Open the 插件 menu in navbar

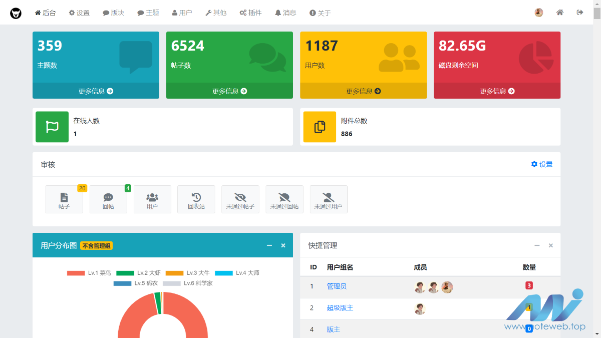[x=250, y=13]
